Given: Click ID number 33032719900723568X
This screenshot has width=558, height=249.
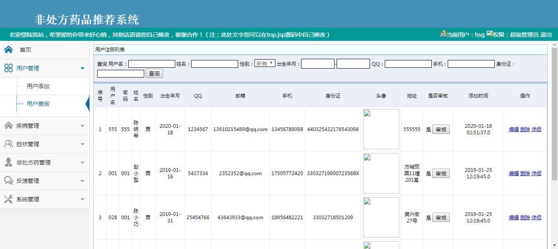Looking at the screenshot, I should 333,173.
